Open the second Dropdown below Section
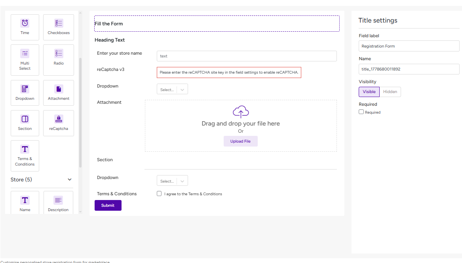Screen dimensions: 462x263 tap(172, 181)
